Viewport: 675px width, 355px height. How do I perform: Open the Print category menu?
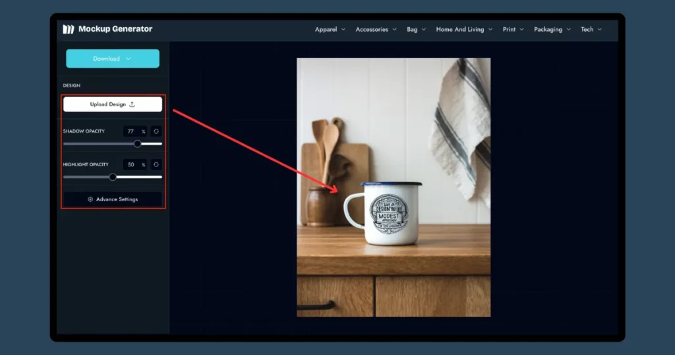[514, 30]
